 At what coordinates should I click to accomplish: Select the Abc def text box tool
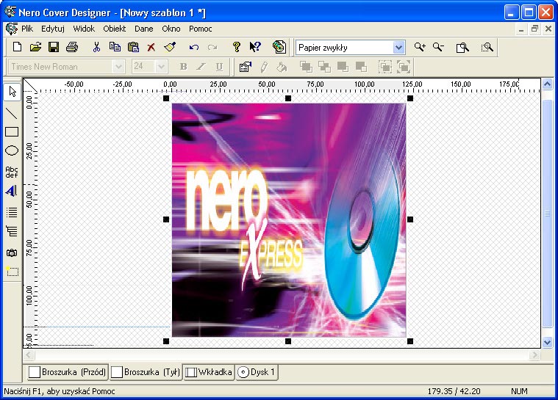click(x=12, y=172)
